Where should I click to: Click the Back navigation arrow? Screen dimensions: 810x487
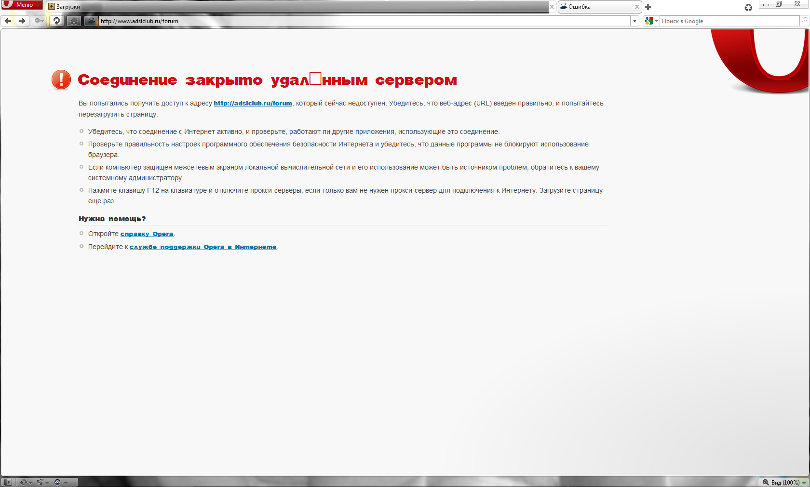tap(8, 21)
